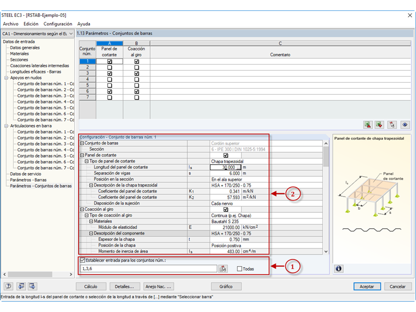Click the Cálculo button
416x312 pixels.
91,286
